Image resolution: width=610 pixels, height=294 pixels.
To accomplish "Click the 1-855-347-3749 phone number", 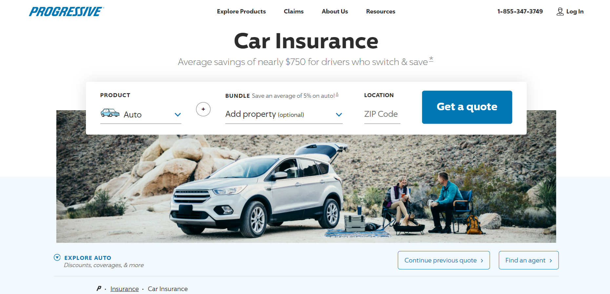I will (520, 11).
